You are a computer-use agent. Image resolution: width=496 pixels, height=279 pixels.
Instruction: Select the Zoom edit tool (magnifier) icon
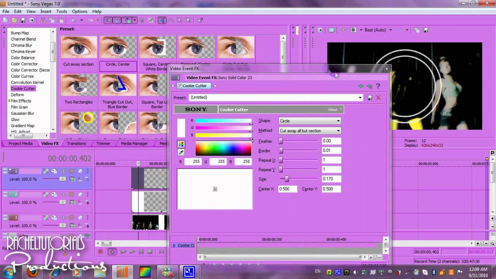point(188,20)
